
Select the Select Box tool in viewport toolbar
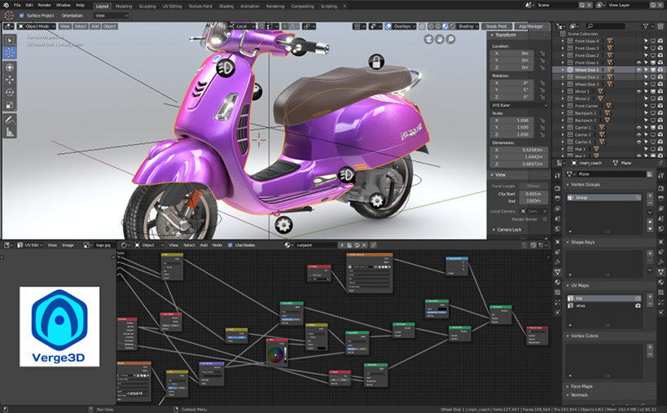[x=10, y=41]
